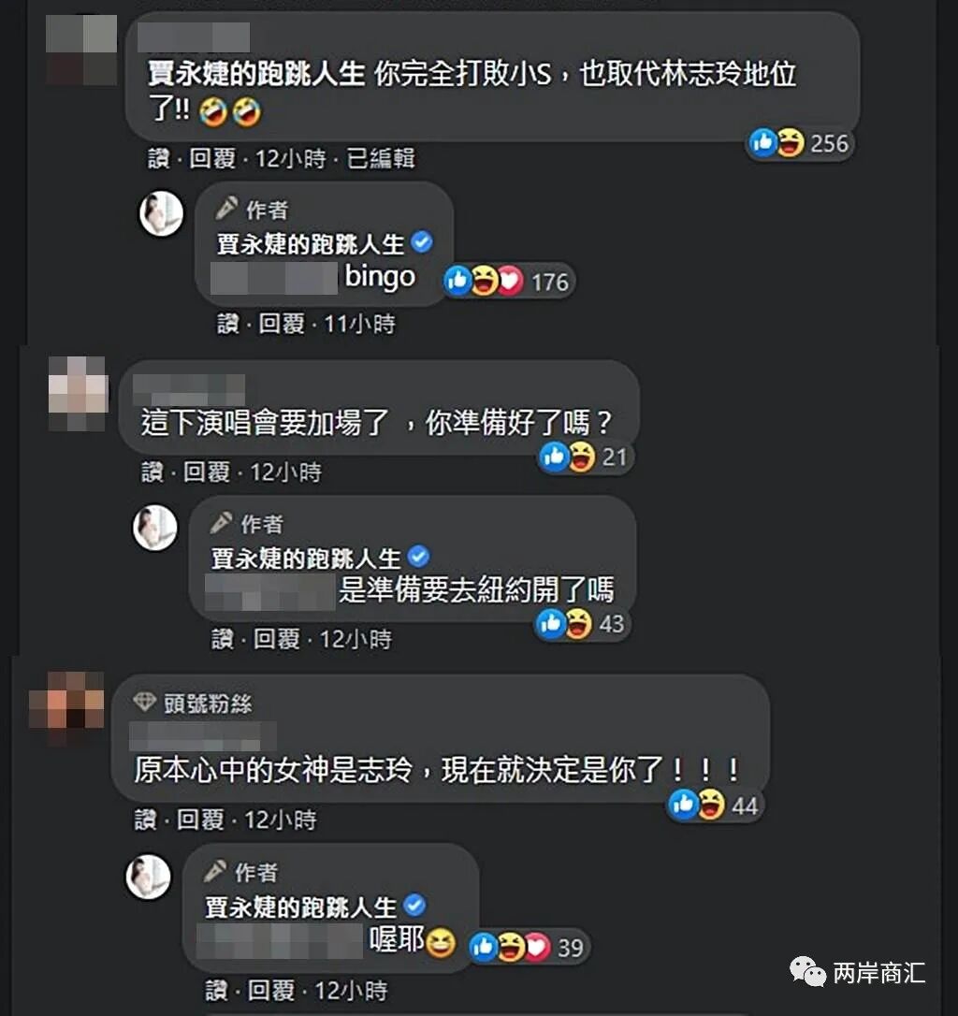958x1016 pixels.
Task: Open 賈永婕的跑跳人生 page from the bingo reply
Action: (x=311, y=244)
